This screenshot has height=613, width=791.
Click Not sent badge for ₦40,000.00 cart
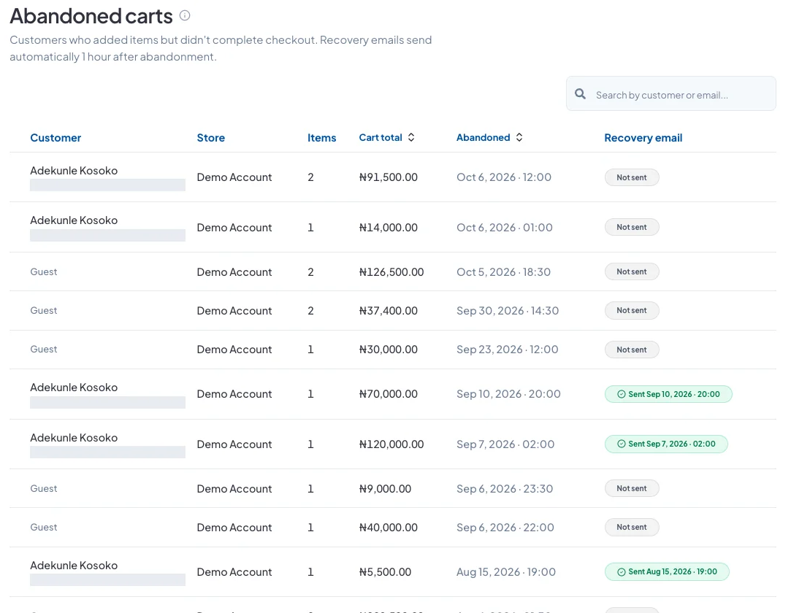coord(632,528)
